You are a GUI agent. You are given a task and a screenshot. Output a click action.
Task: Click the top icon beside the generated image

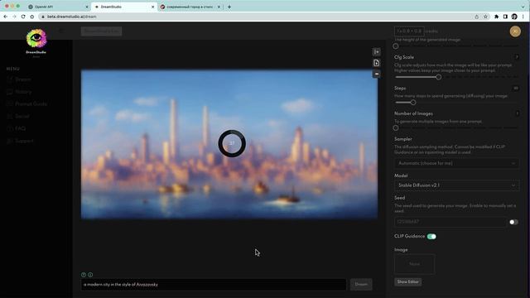[376, 51]
